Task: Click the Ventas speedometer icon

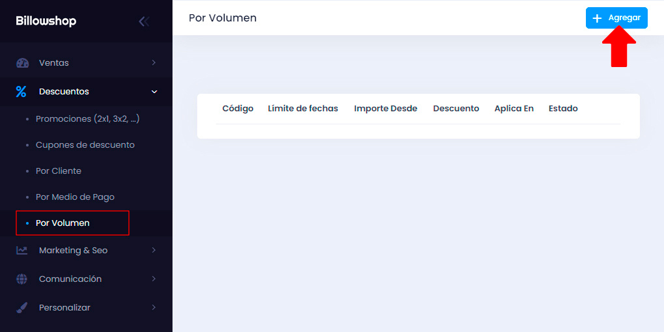Action: pyautogui.click(x=23, y=63)
